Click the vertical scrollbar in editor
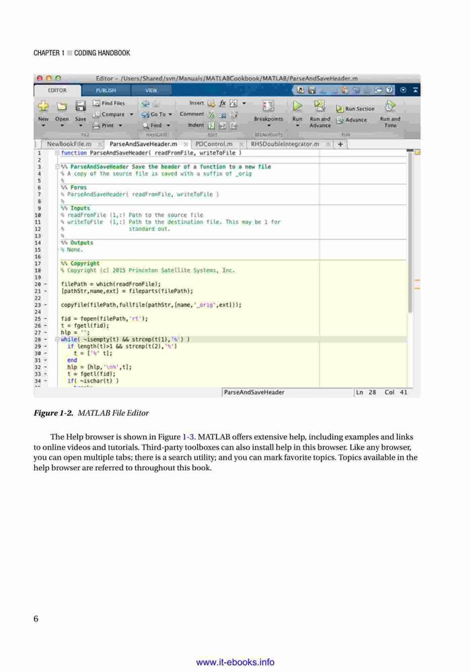 click(410, 231)
